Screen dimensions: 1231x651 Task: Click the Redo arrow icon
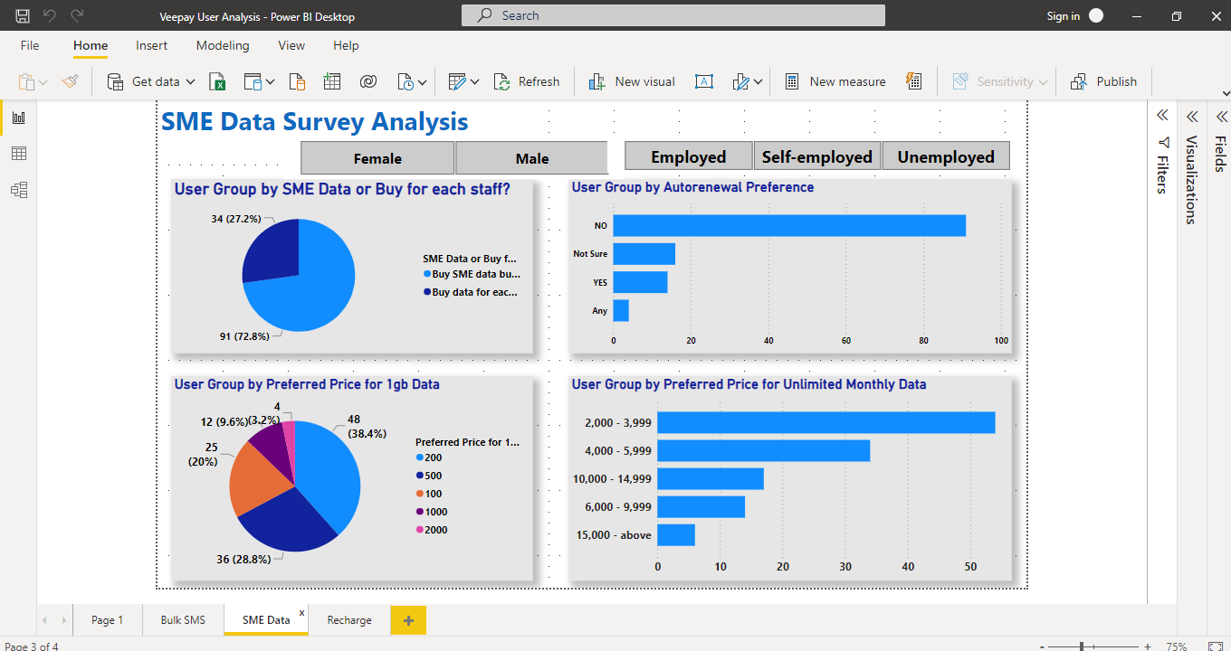tap(78, 15)
